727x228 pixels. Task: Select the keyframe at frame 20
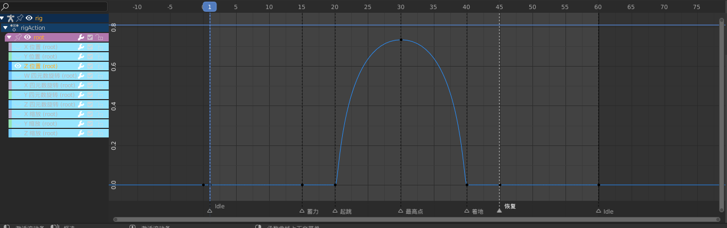tap(335, 185)
